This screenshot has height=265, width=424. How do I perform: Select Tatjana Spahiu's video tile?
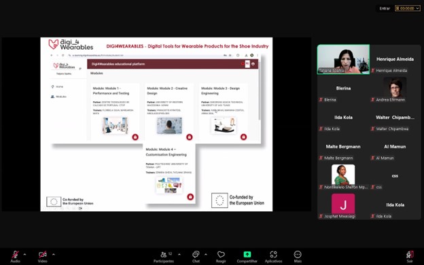[x=343, y=59]
